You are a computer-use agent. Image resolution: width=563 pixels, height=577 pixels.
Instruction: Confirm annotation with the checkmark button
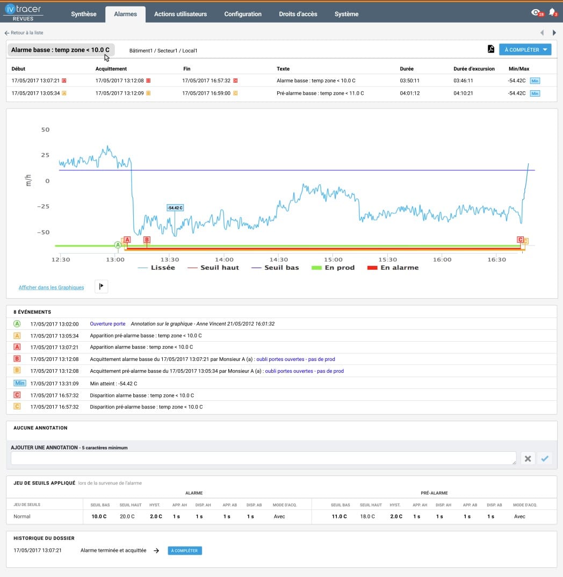point(545,458)
